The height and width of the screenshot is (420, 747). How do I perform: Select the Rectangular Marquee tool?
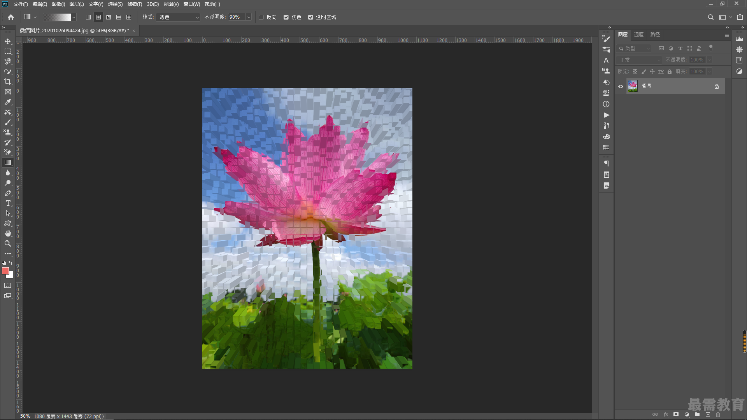tap(8, 51)
